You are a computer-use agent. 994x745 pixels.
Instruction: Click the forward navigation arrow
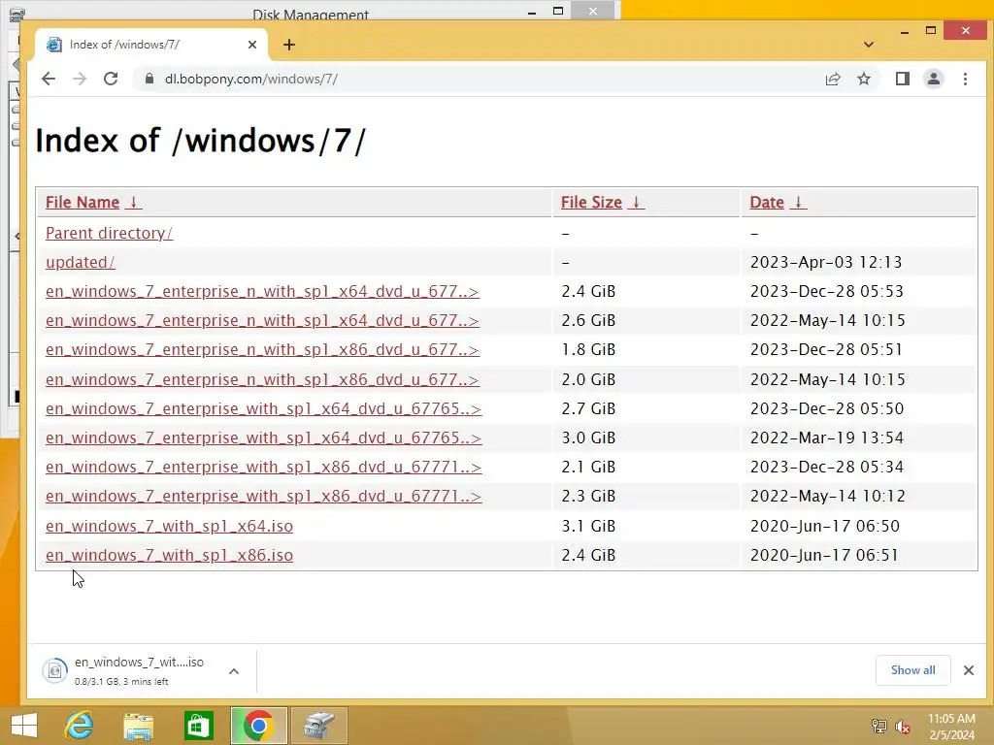pos(80,79)
